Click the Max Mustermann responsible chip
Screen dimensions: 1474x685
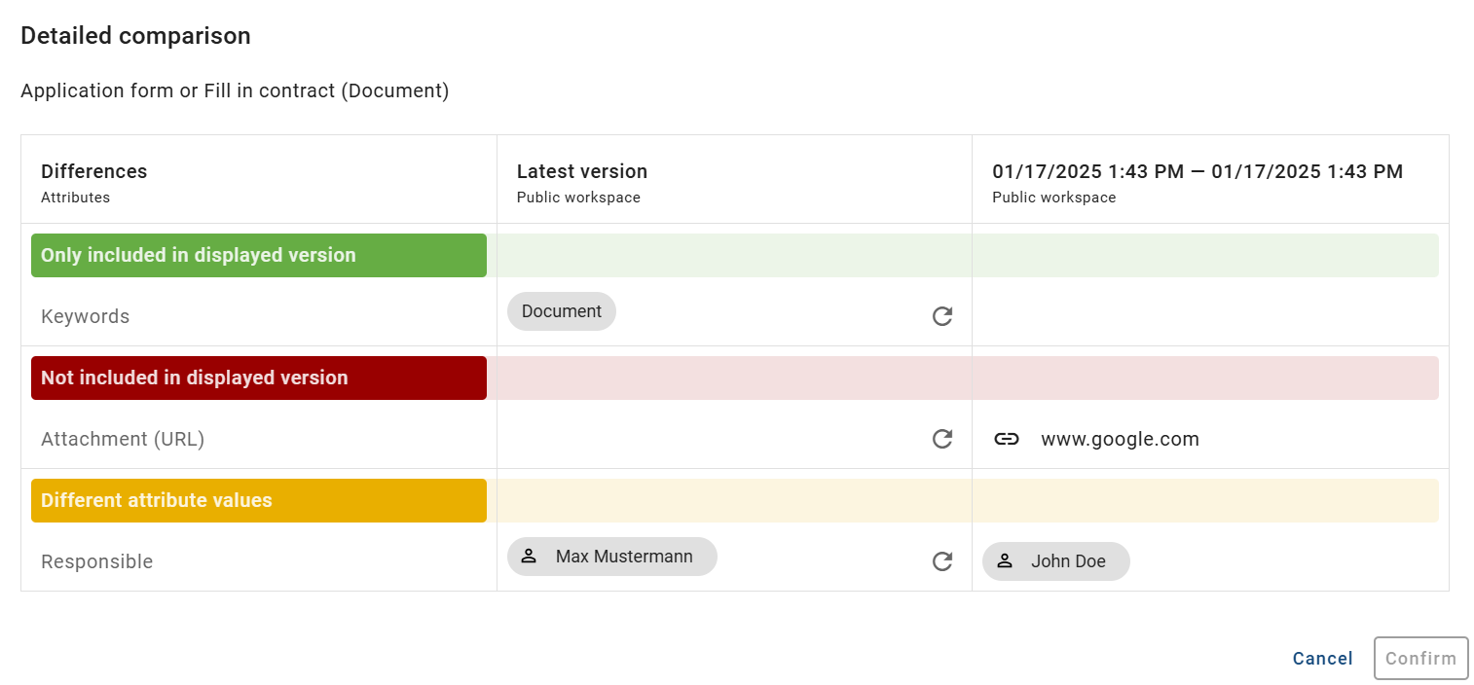611,556
